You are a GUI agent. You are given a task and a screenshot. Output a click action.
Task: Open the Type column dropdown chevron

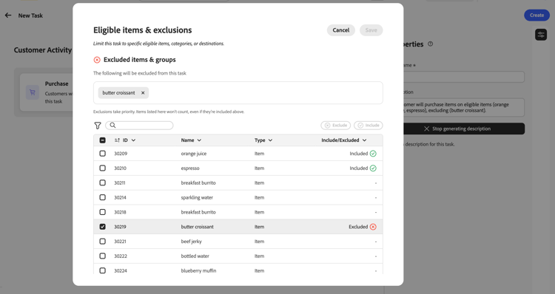click(x=270, y=140)
